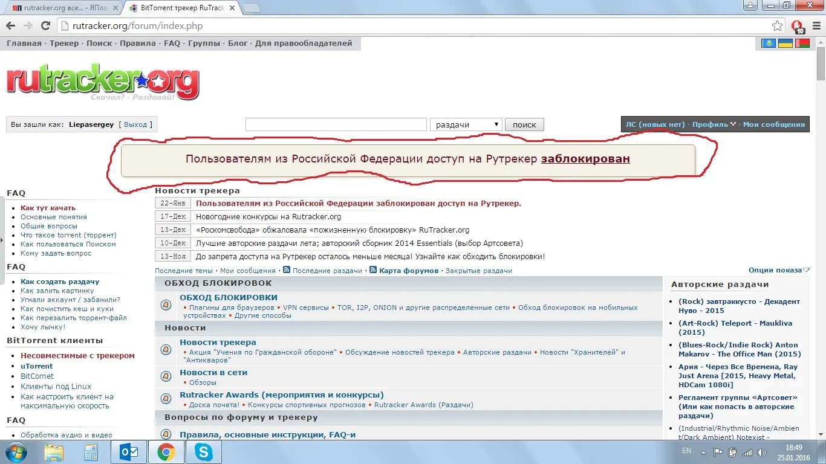Open the ОБХОД БЛОКИРОВКИ forum

click(x=229, y=297)
